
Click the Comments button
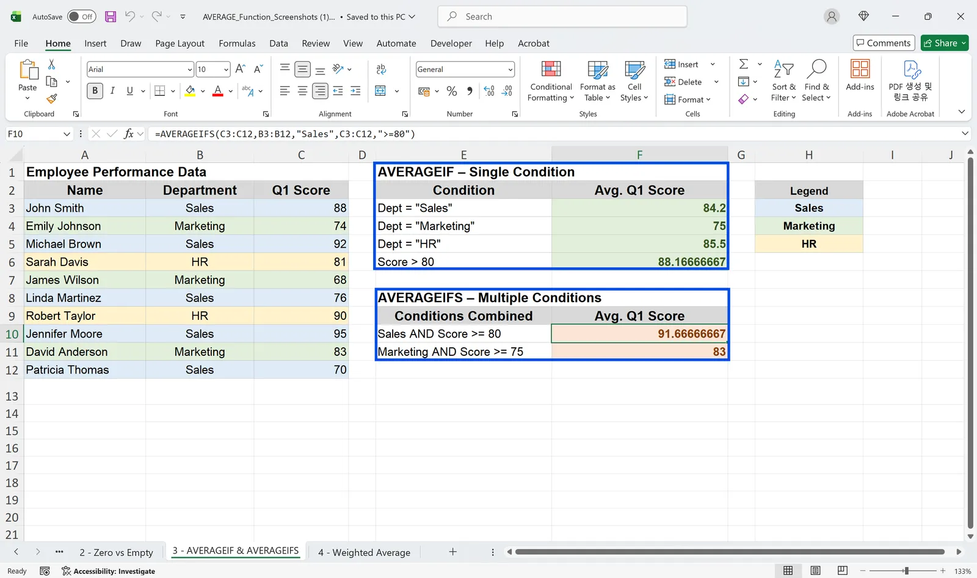point(884,43)
